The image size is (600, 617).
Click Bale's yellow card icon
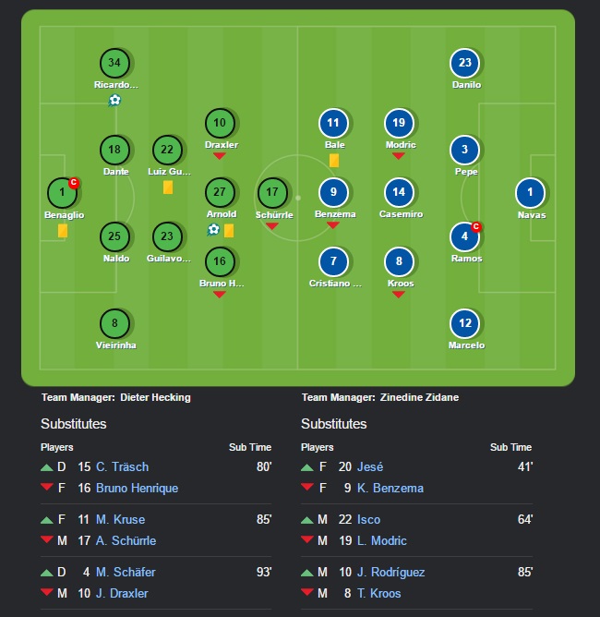334,161
